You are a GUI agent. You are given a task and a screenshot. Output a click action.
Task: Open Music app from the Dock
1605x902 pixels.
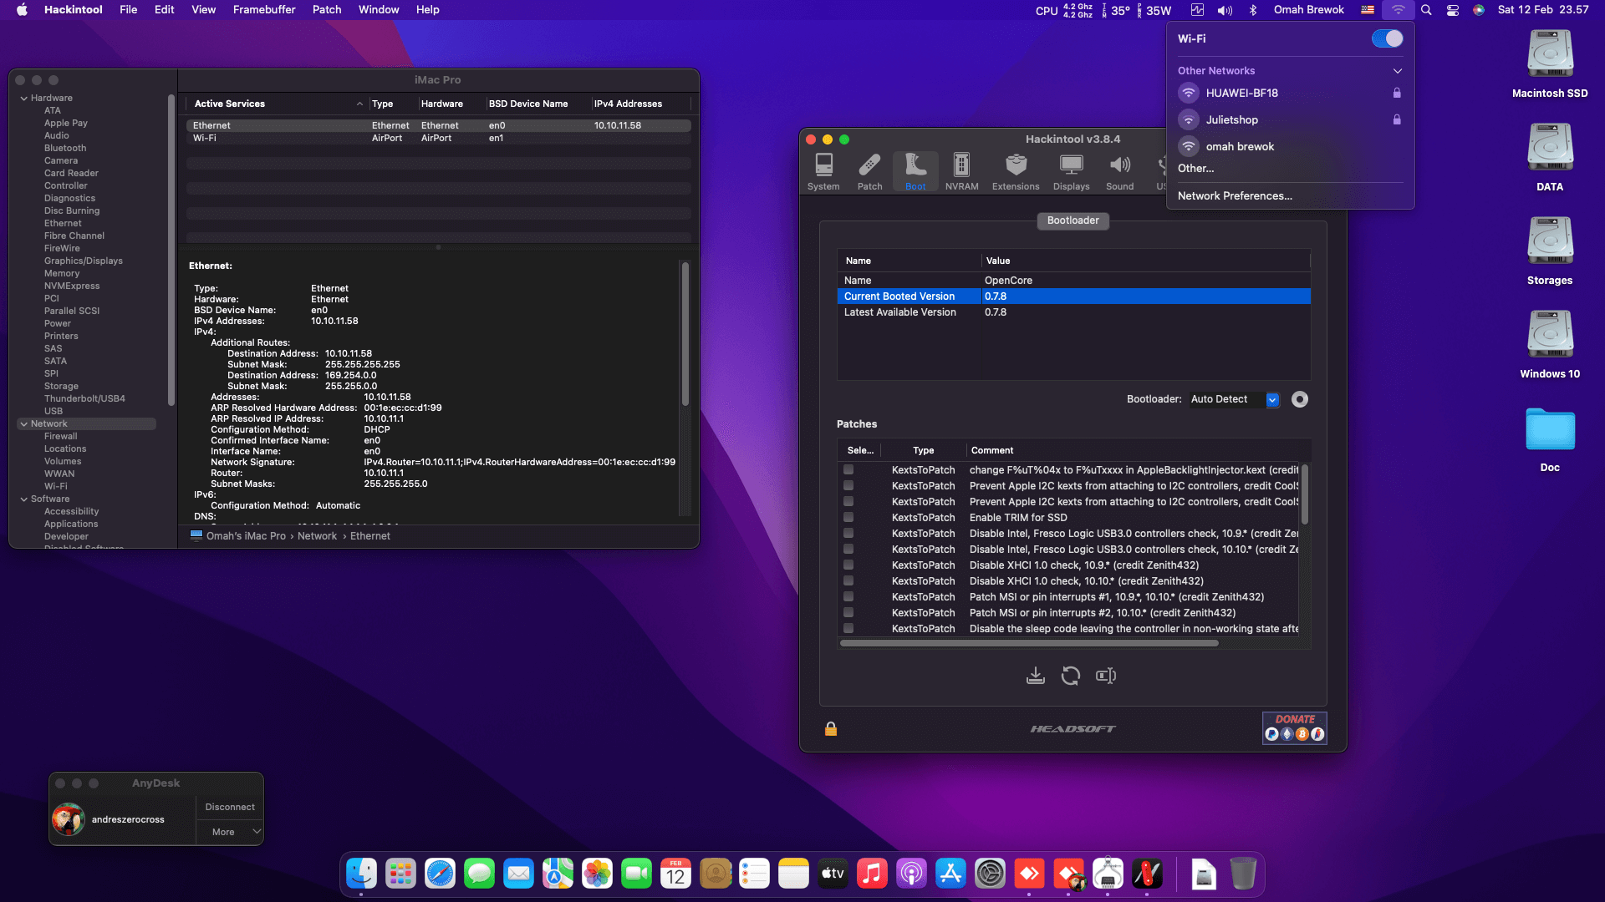click(x=872, y=874)
